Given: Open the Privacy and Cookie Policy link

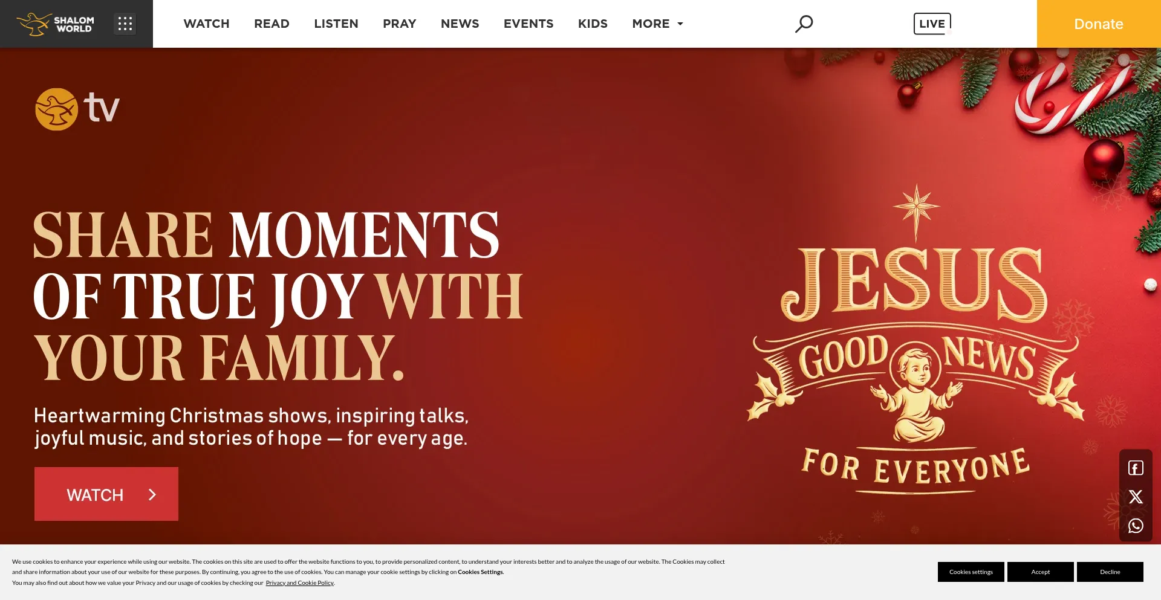Looking at the screenshot, I should click(300, 583).
